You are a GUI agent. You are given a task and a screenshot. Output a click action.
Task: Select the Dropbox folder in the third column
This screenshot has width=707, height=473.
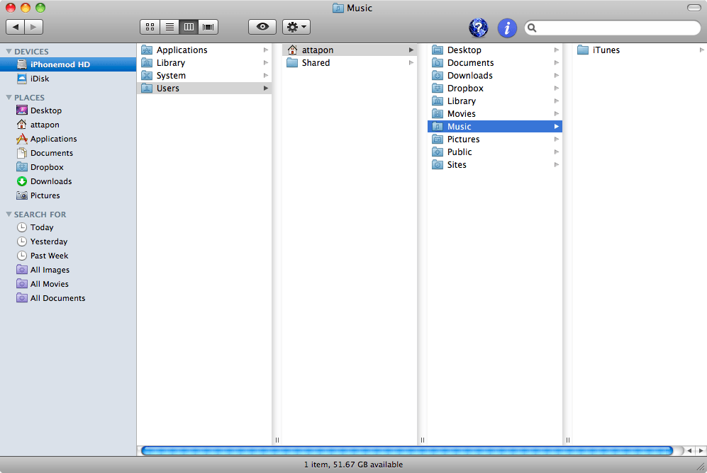point(495,89)
